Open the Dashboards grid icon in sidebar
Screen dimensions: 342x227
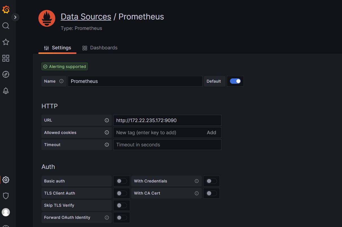(x=6, y=58)
